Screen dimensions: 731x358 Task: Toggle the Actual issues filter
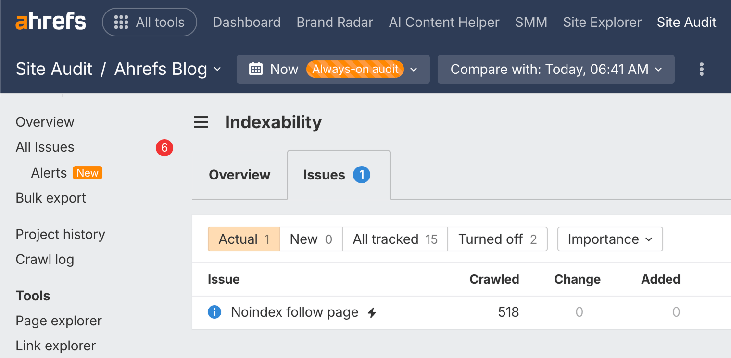click(x=243, y=239)
